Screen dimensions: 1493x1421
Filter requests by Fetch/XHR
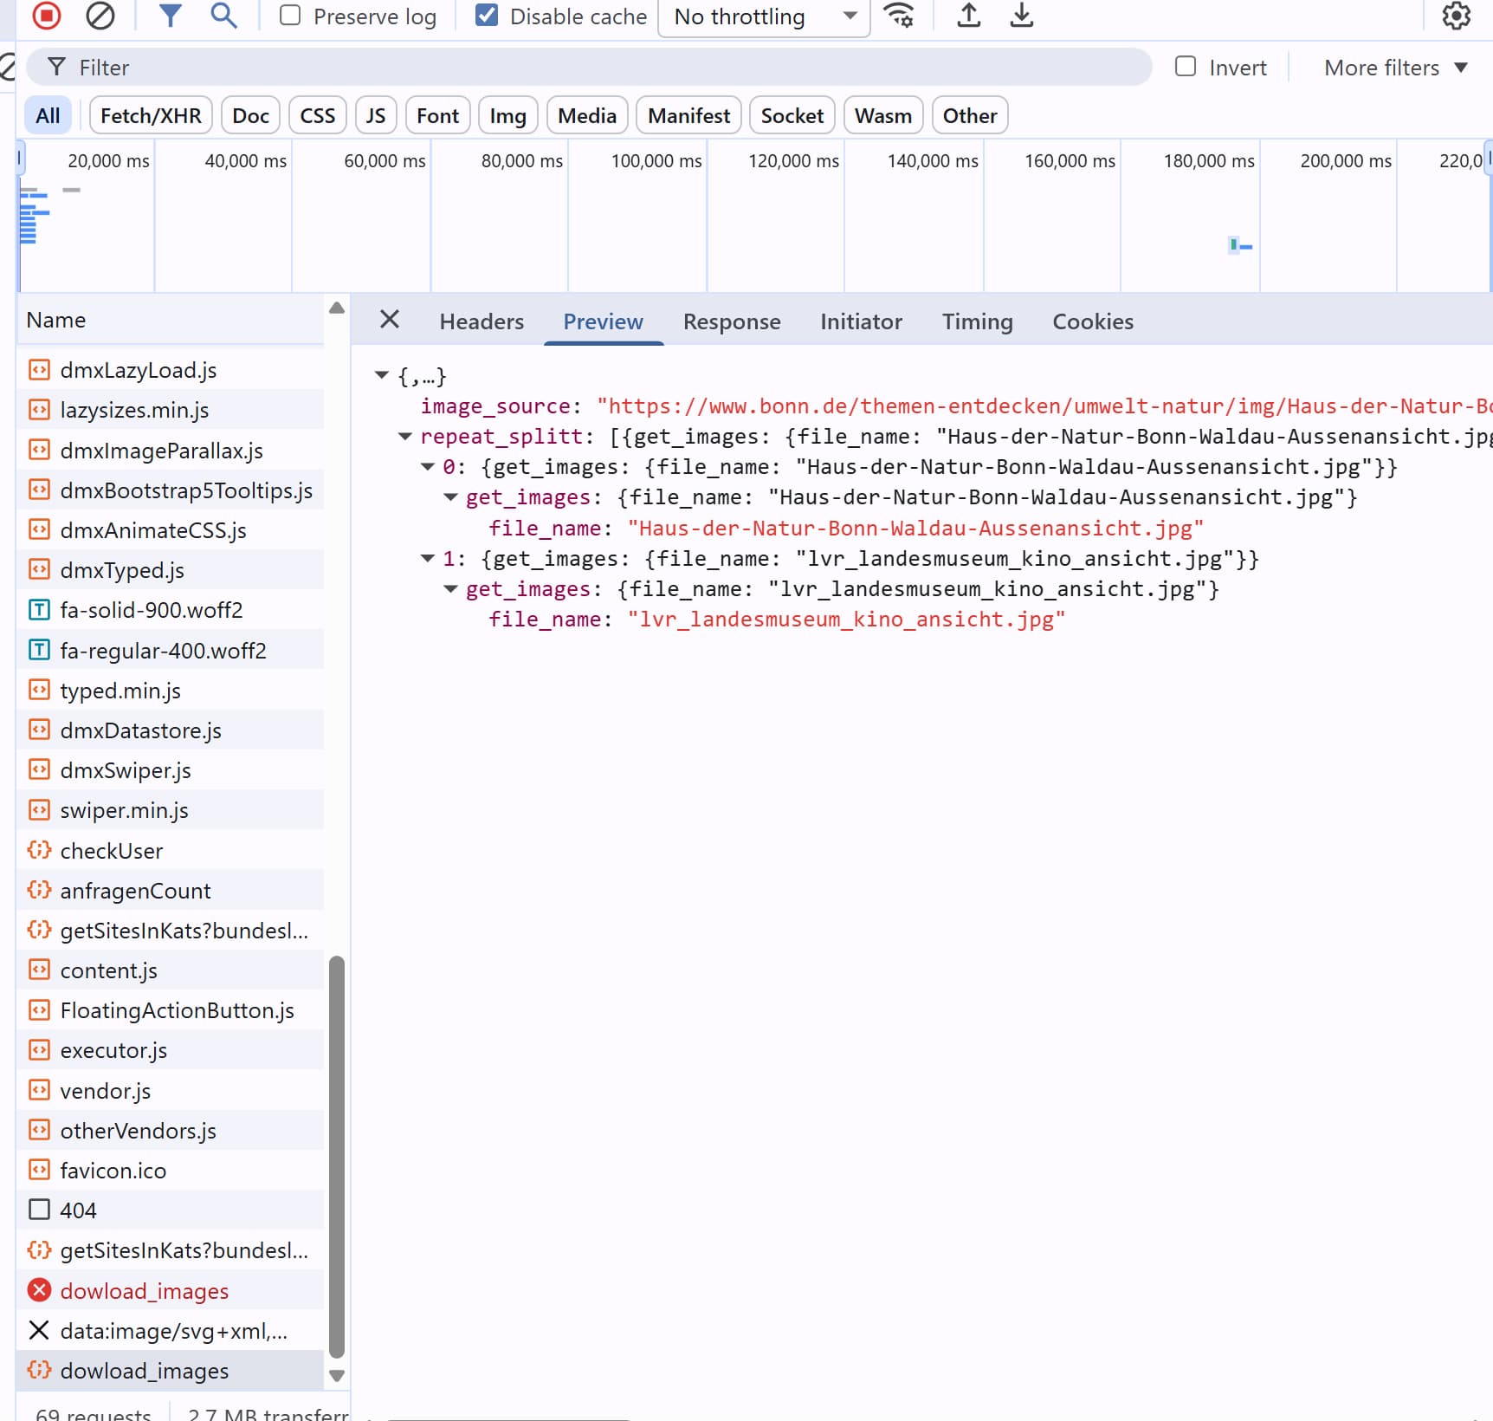click(151, 116)
